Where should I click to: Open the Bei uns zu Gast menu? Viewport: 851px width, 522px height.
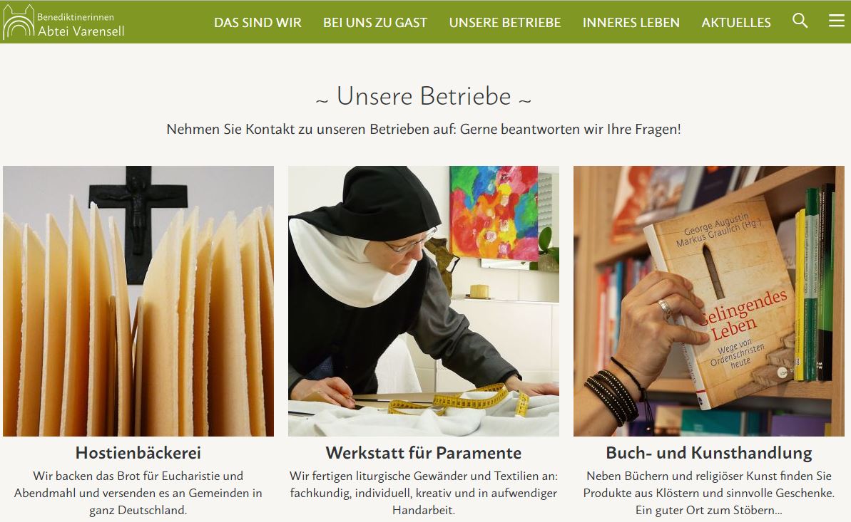(375, 22)
